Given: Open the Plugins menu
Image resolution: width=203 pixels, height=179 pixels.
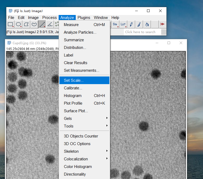Looking at the screenshot, I should pos(84,18).
